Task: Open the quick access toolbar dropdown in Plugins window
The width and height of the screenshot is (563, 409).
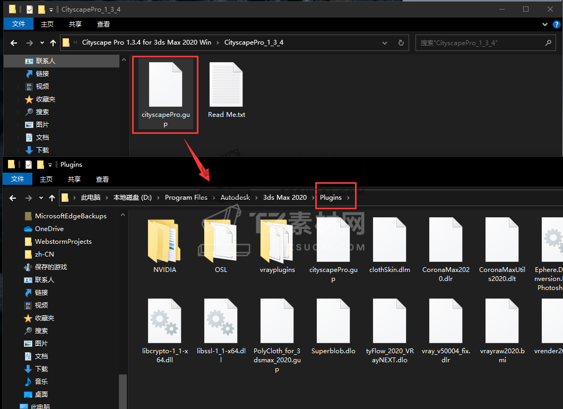Action: (x=50, y=165)
